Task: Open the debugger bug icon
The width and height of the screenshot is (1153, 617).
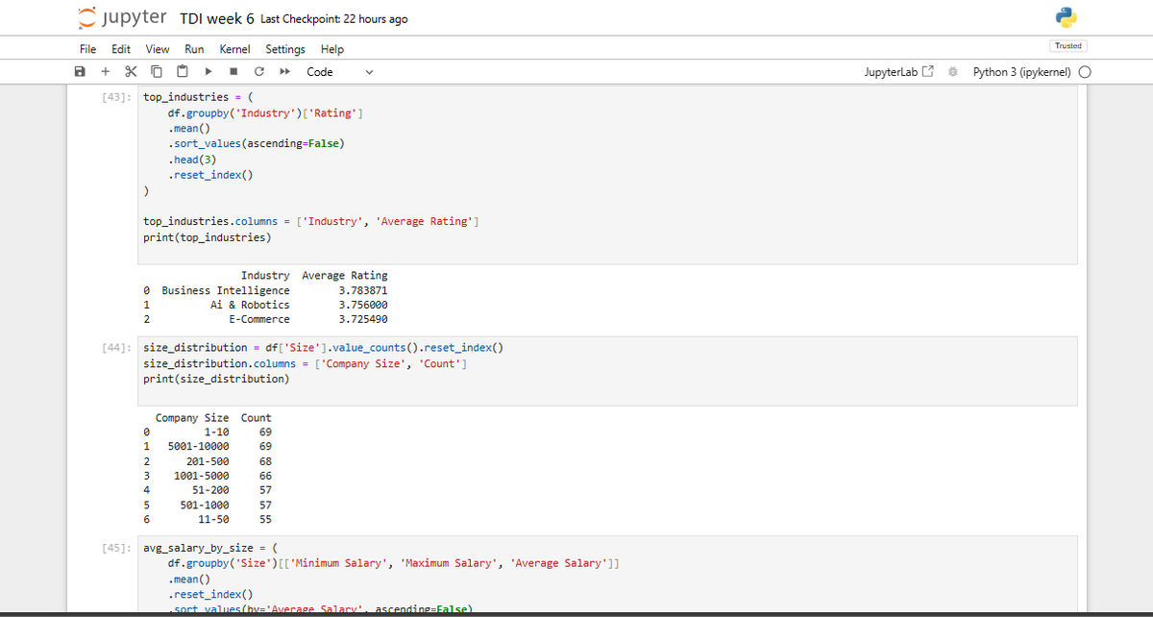Action: pos(952,72)
